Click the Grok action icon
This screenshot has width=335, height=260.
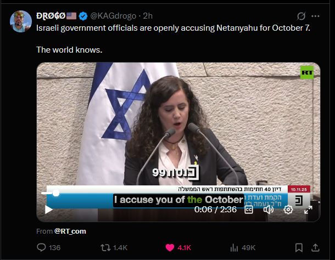(x=302, y=16)
